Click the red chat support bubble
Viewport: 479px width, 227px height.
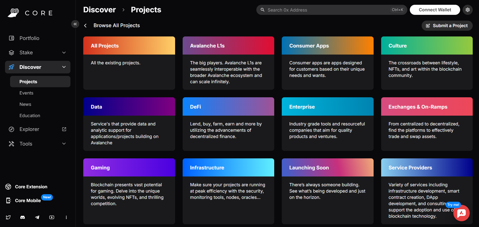(461, 213)
